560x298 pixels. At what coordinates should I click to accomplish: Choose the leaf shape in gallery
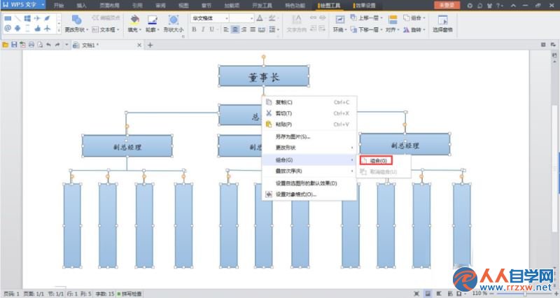pyautogui.click(x=47, y=18)
